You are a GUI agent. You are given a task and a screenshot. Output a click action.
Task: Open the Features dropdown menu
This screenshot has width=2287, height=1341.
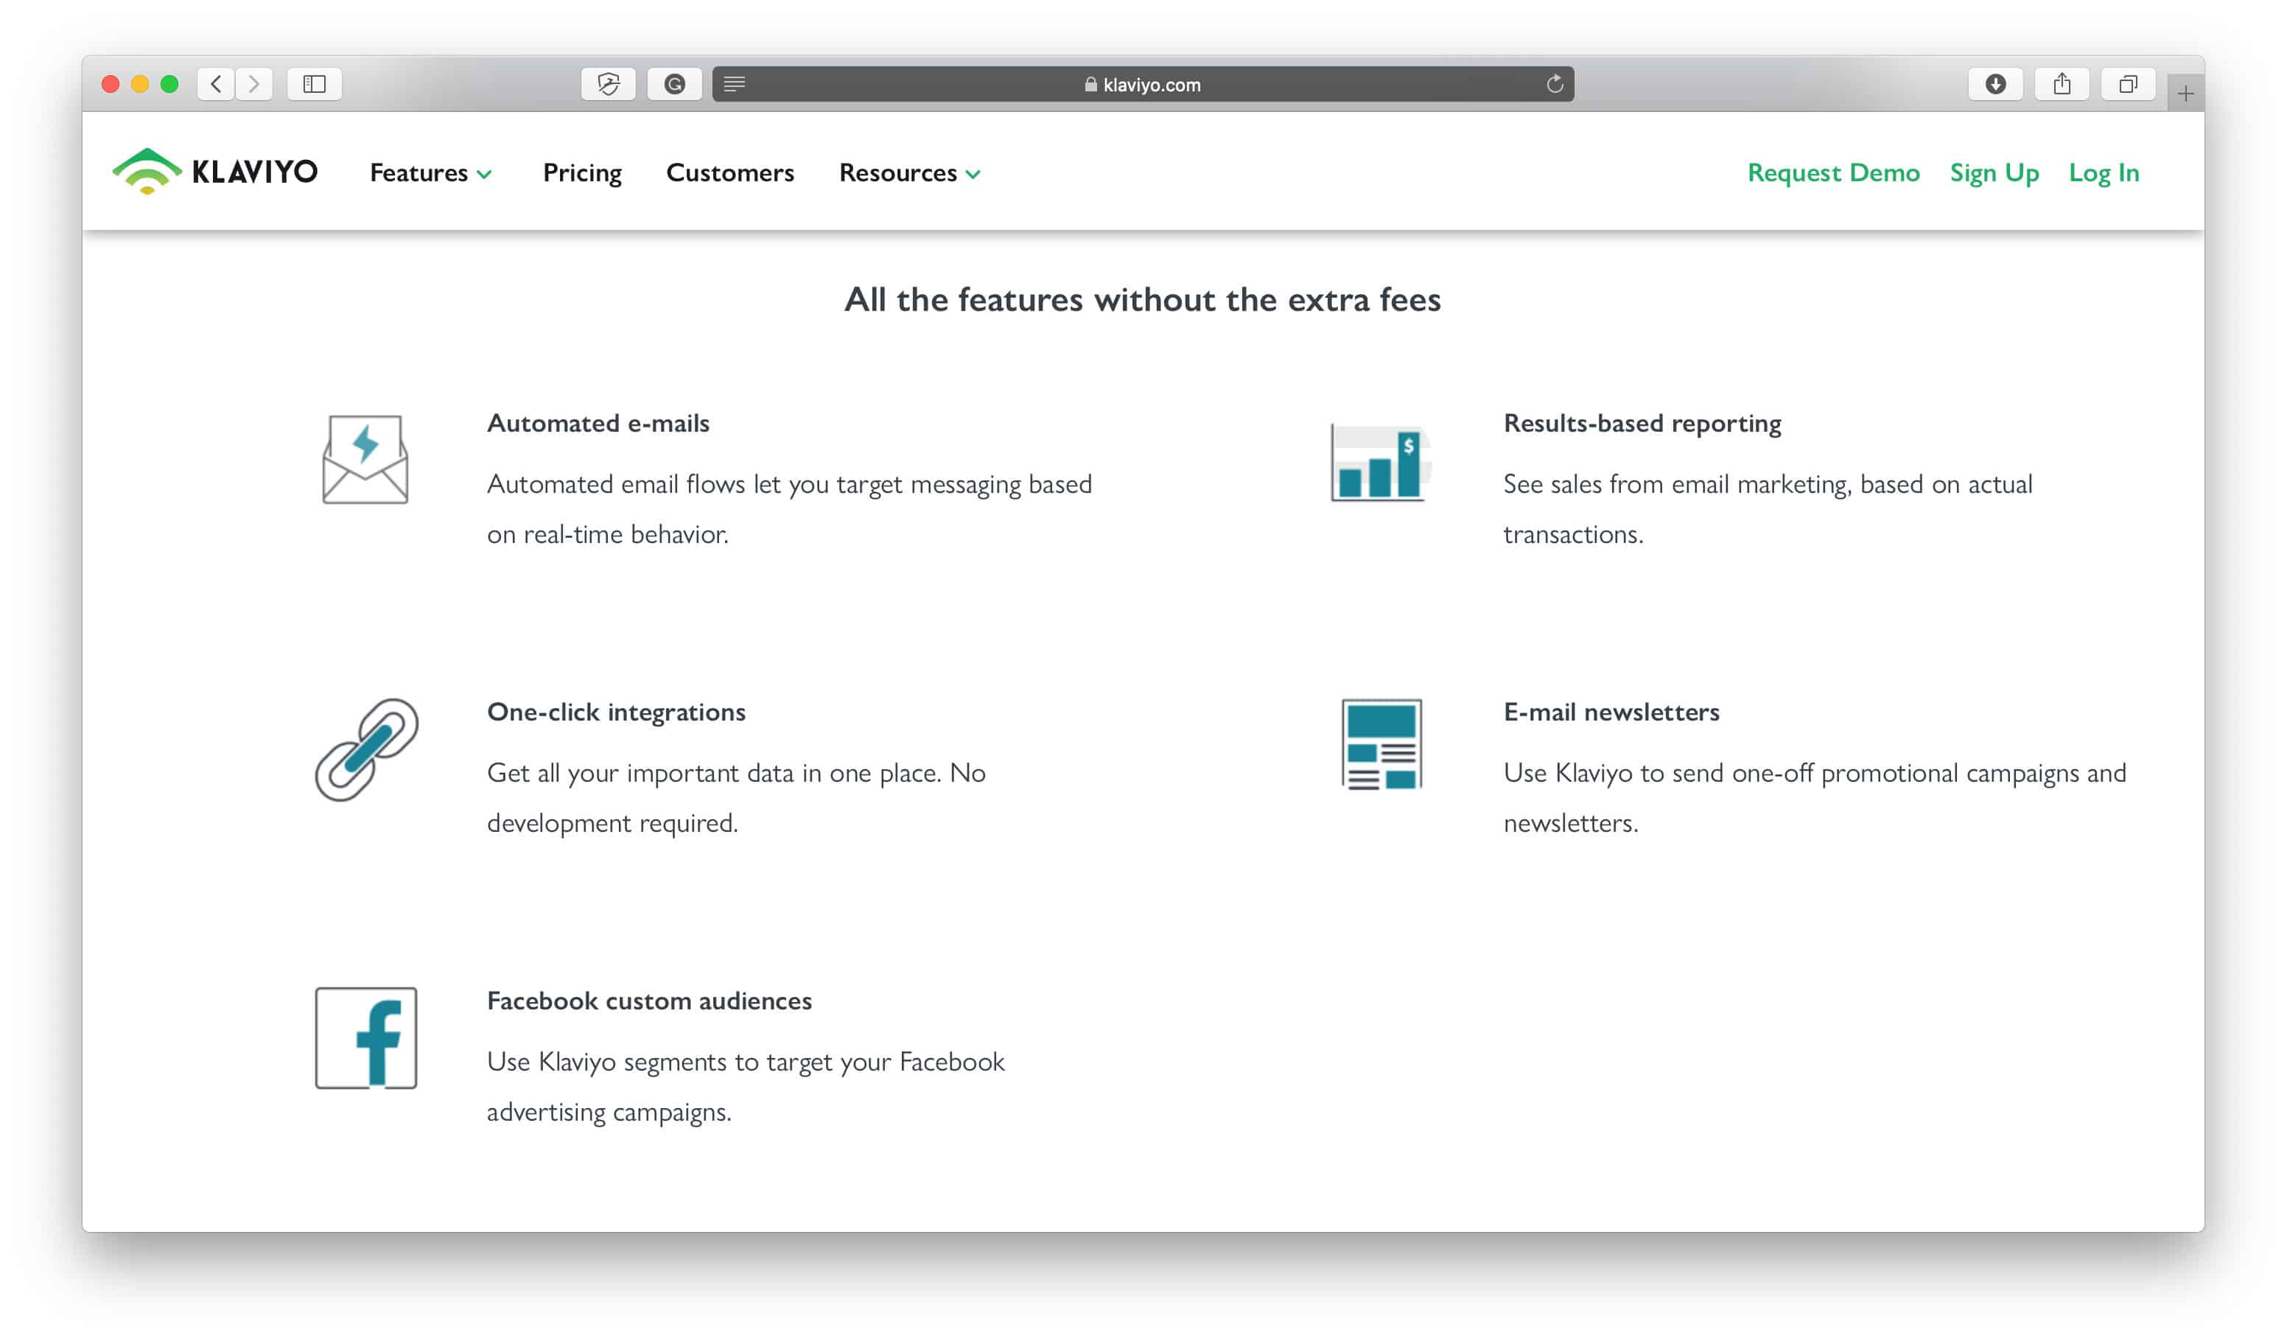pos(430,172)
